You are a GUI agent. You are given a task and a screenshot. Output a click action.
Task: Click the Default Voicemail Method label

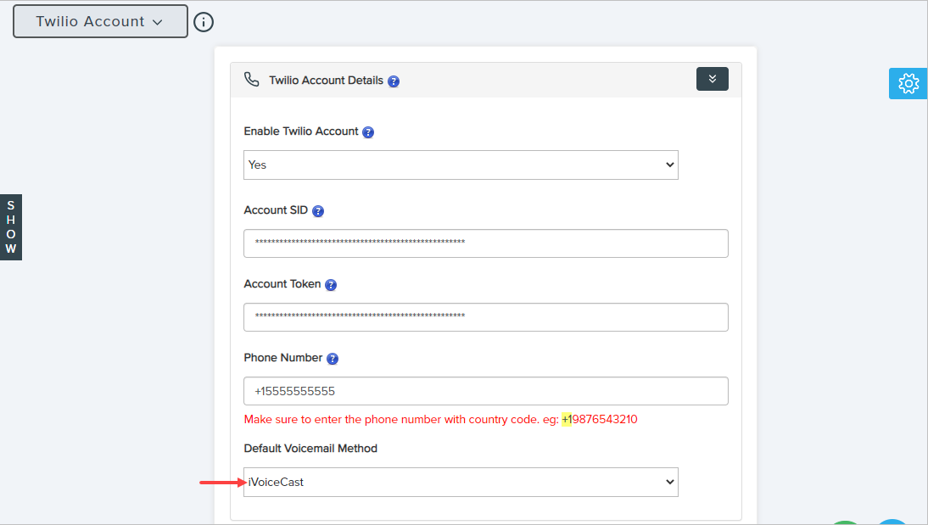click(310, 448)
